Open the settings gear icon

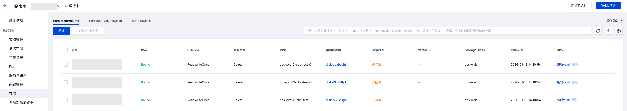click(x=619, y=31)
